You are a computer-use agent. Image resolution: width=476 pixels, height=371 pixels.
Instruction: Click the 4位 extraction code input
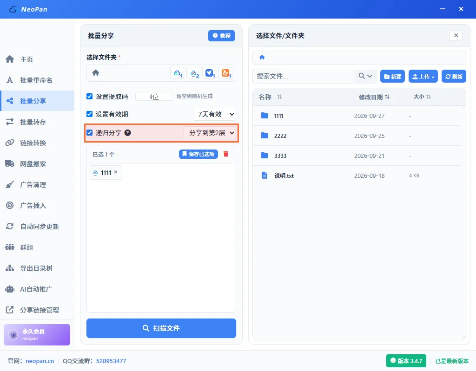154,97
